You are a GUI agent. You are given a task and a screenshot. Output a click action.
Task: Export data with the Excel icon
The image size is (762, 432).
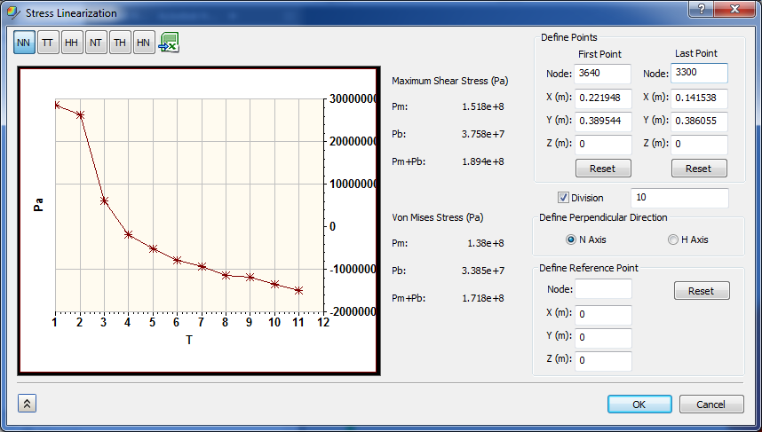pos(170,43)
